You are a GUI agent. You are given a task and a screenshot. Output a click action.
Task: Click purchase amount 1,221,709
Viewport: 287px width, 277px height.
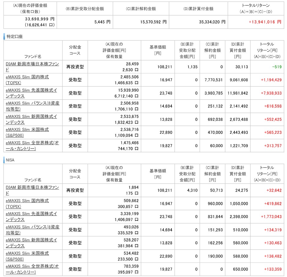point(239,146)
